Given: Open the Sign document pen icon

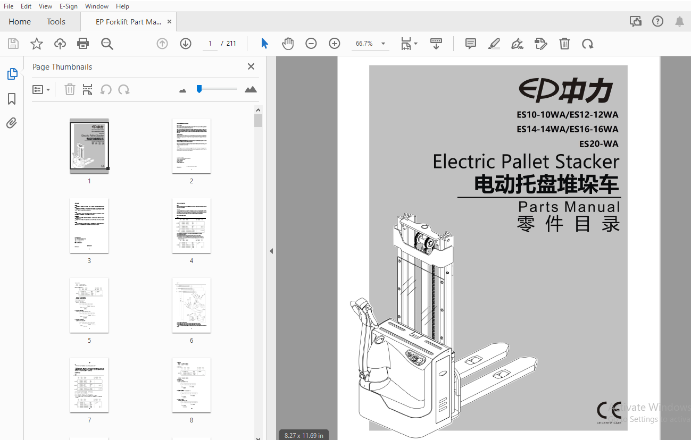Looking at the screenshot, I should click(517, 44).
